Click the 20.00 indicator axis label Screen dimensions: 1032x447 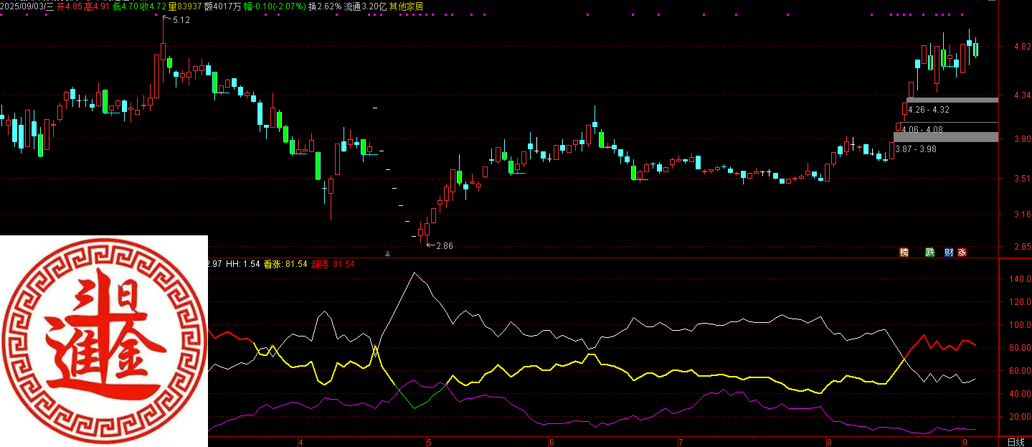click(1018, 417)
